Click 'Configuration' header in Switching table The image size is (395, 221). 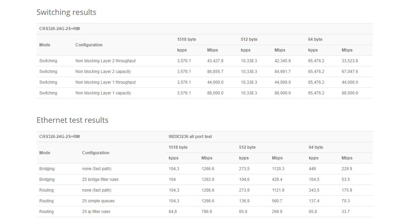click(x=89, y=45)
